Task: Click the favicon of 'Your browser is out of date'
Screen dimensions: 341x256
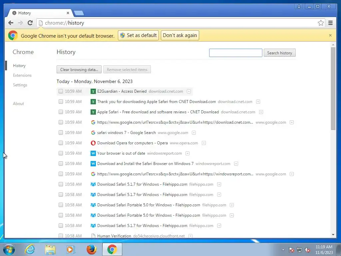Action: [x=93, y=153]
